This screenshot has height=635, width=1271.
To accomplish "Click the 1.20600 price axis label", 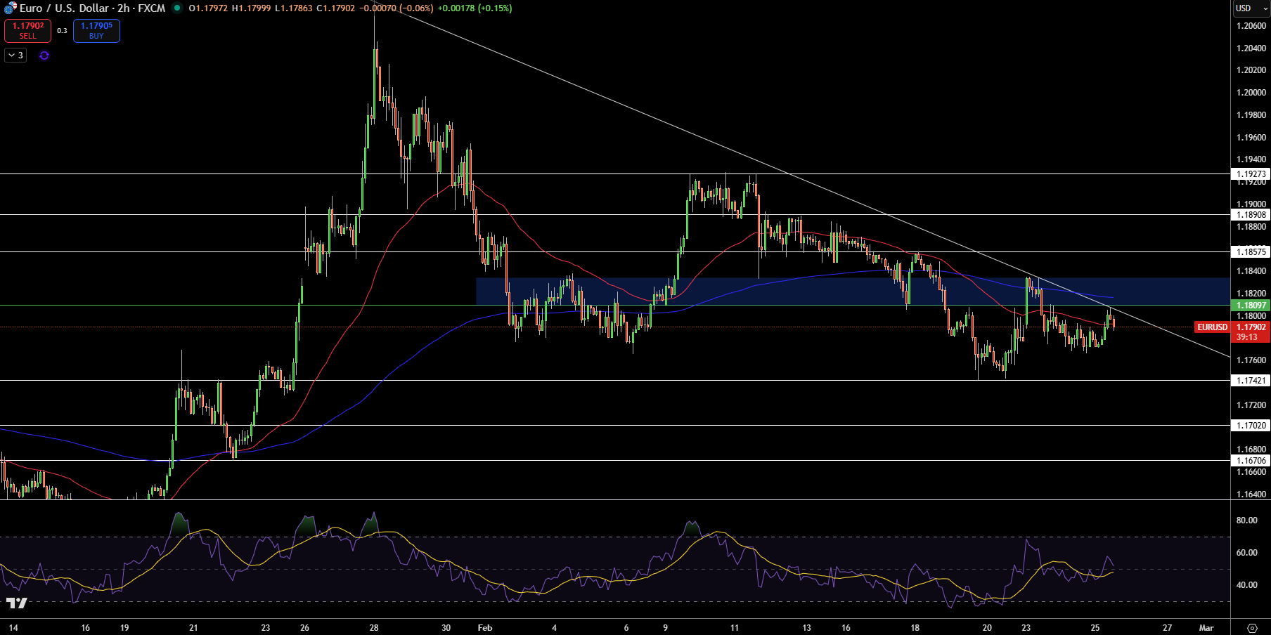I will point(1251,26).
